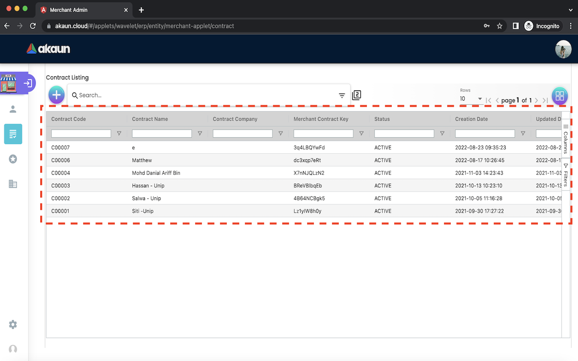This screenshot has width=578, height=361.
Task: Open the Columns side panel tab
Action: coord(566,139)
